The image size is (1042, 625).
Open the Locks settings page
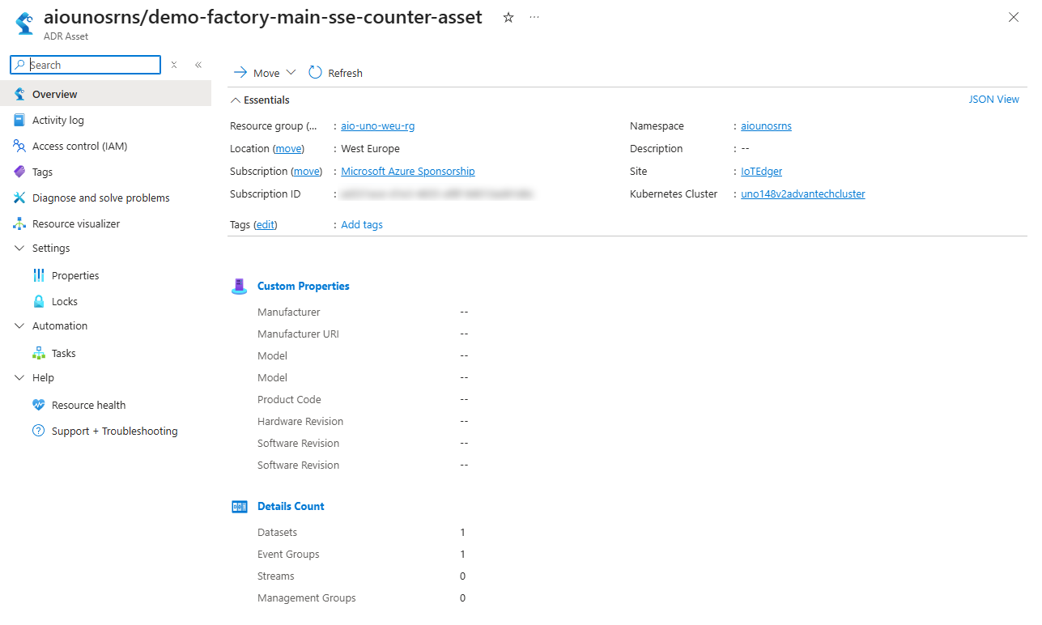tap(65, 301)
